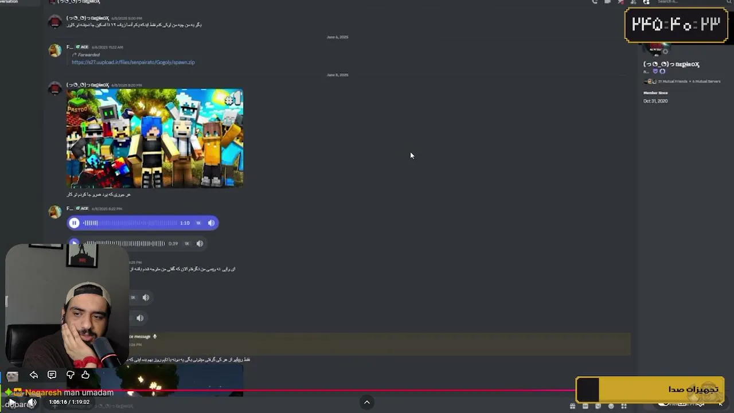Click the NapieoX name in profile panel
Viewport: 734px width, 413px height.
(671, 64)
